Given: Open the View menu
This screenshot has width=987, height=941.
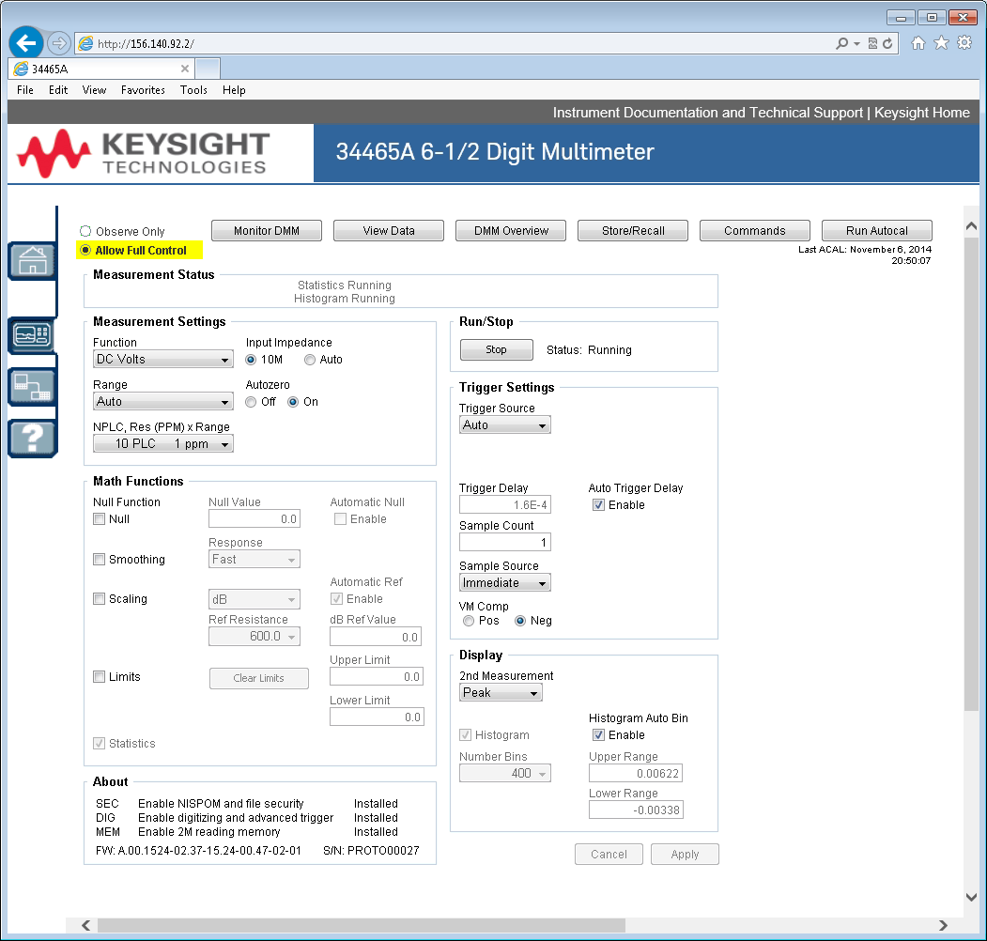Looking at the screenshot, I should (x=94, y=90).
